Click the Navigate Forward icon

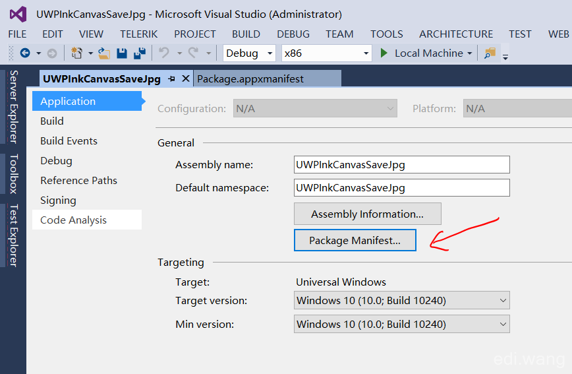[52, 53]
